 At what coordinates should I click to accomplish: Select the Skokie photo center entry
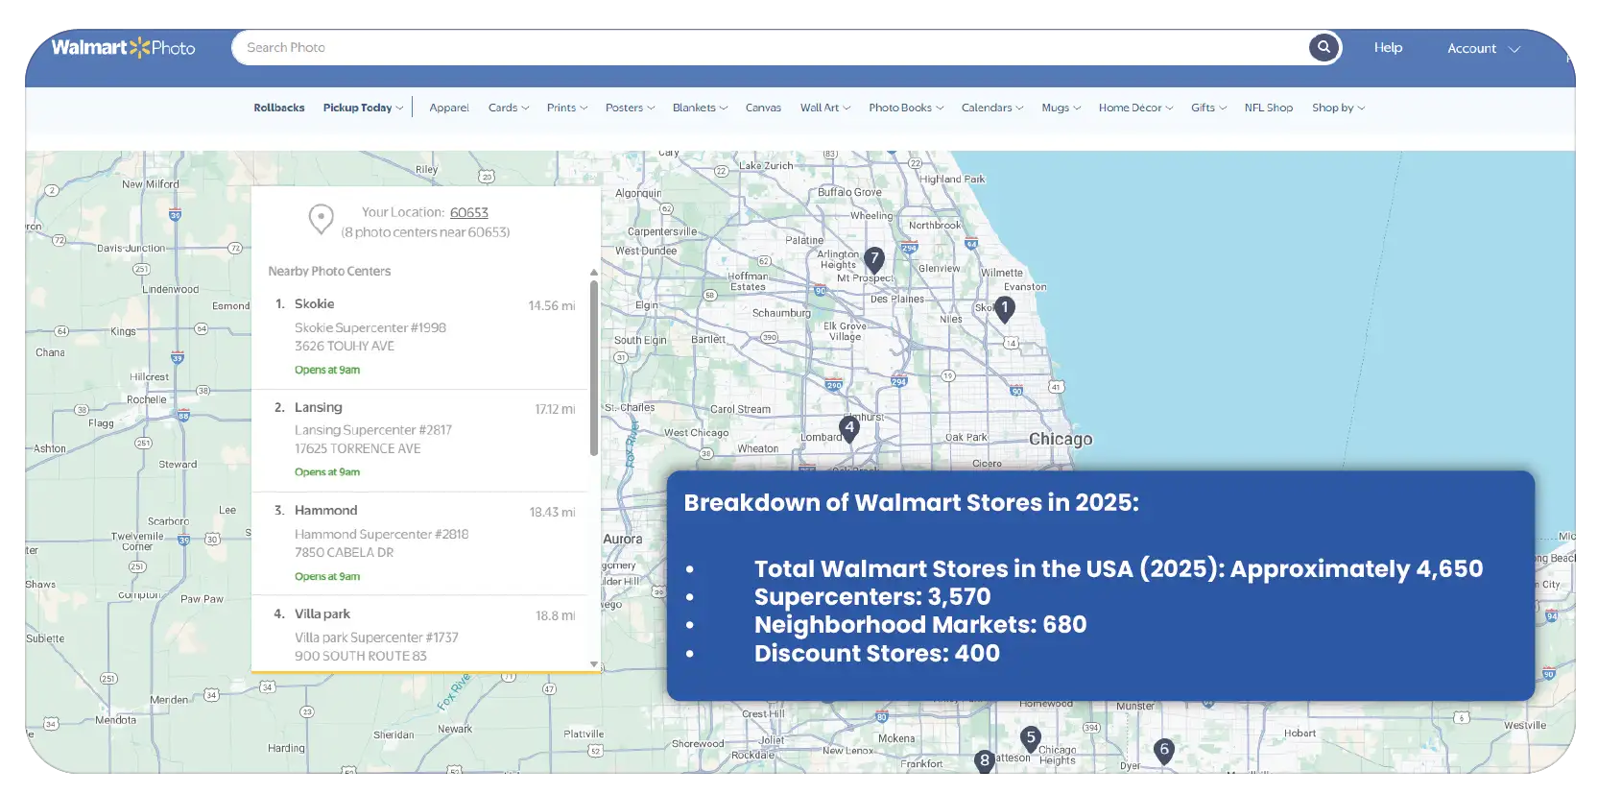click(419, 336)
